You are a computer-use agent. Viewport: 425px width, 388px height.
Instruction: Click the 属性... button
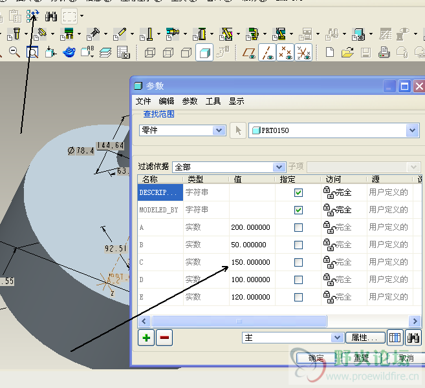coord(365,338)
